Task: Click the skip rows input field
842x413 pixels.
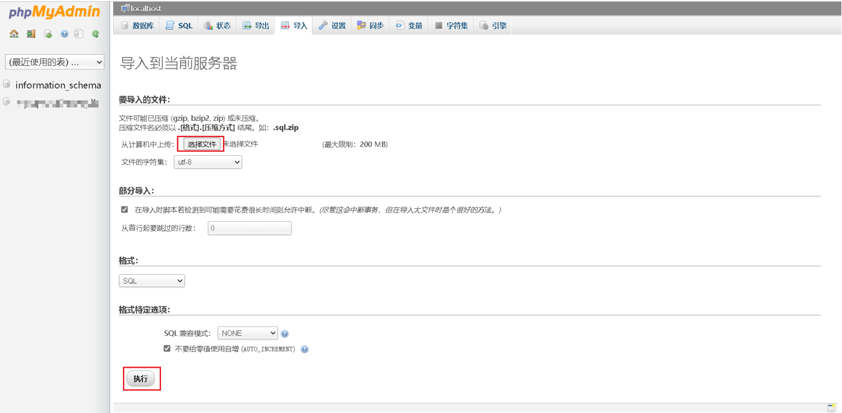Action: pos(249,228)
